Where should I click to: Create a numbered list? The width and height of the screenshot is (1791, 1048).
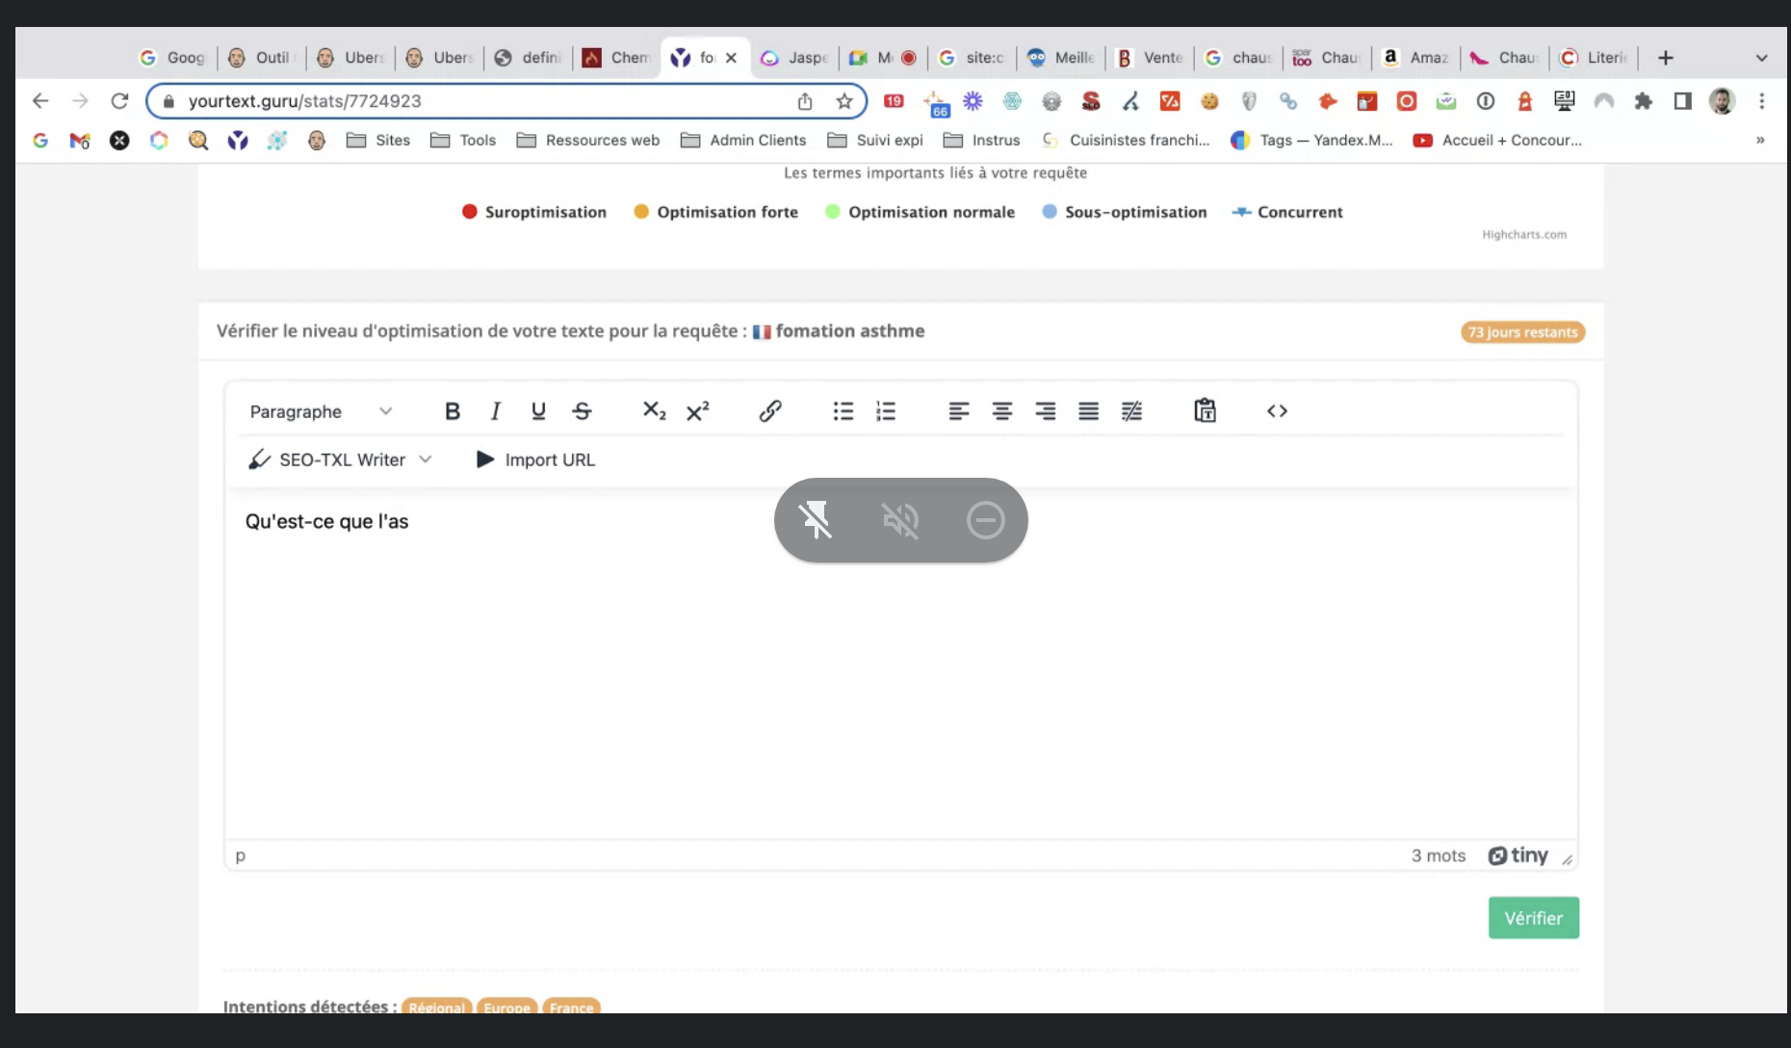click(x=886, y=411)
